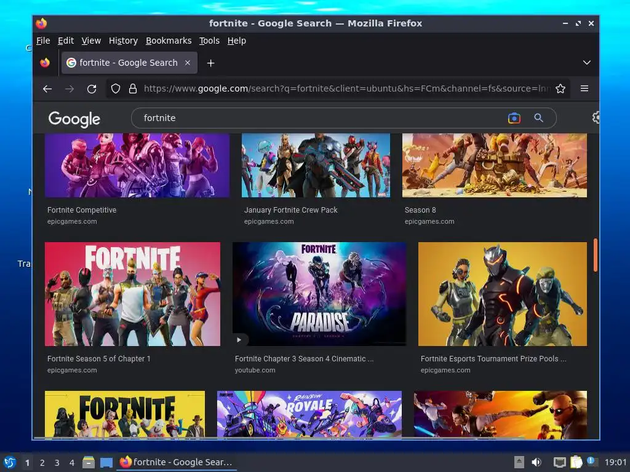This screenshot has width=630, height=472.
Task: Open the volume speaker tray icon
Action: (536, 462)
